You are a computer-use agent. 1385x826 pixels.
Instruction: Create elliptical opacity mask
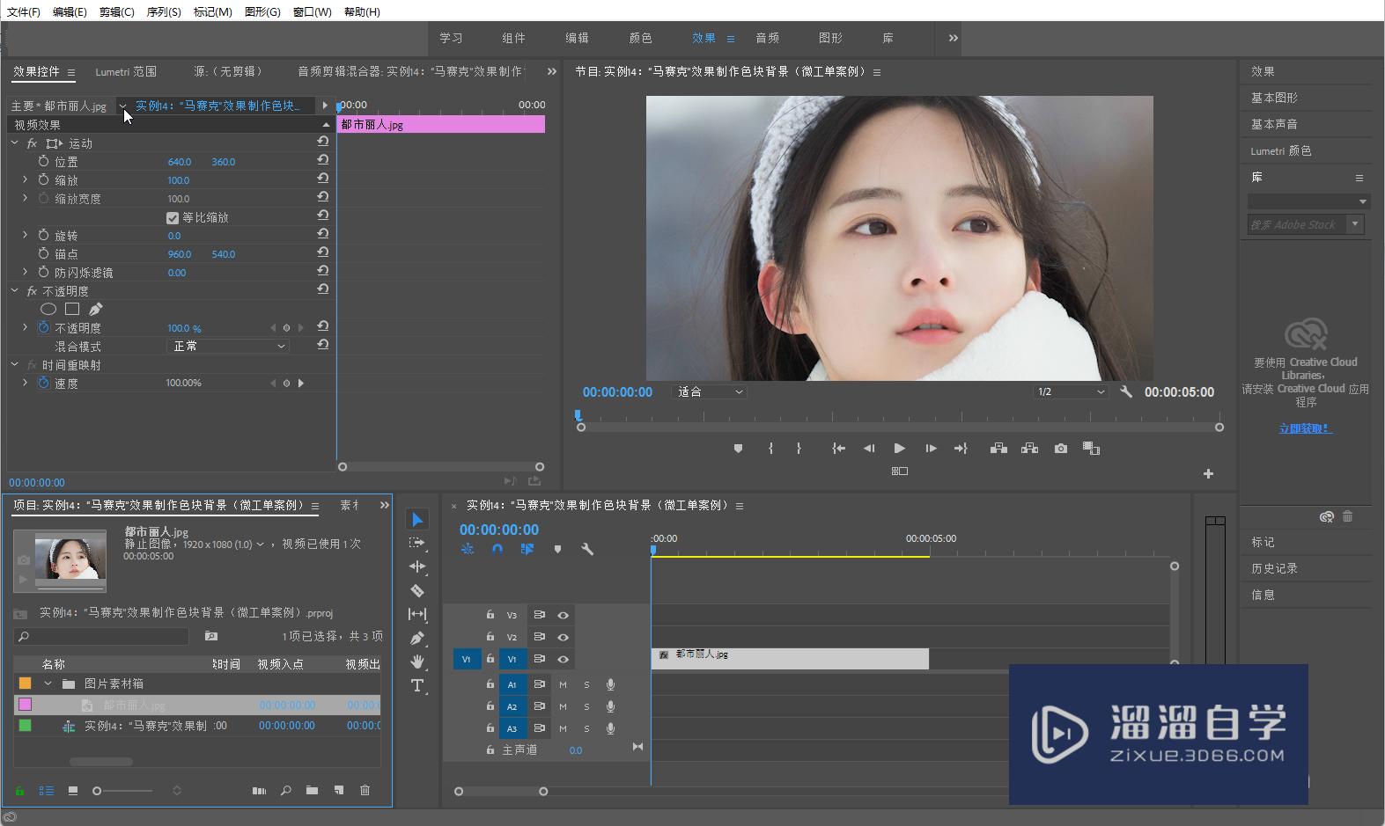click(48, 309)
